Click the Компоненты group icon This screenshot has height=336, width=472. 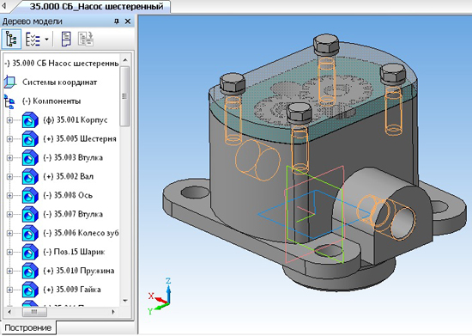tap(9, 101)
